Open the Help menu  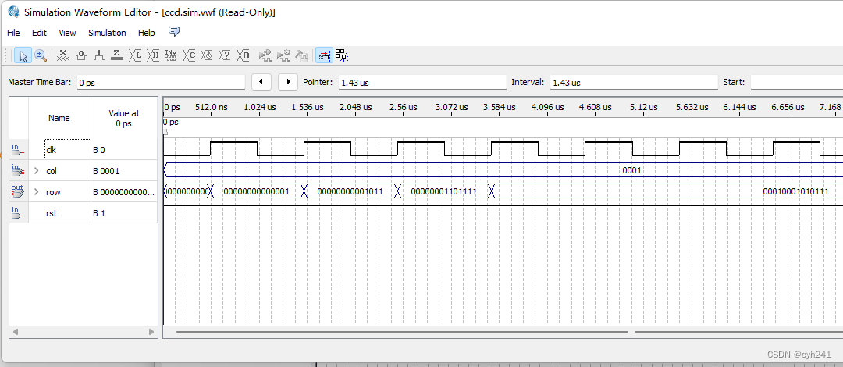(x=146, y=33)
